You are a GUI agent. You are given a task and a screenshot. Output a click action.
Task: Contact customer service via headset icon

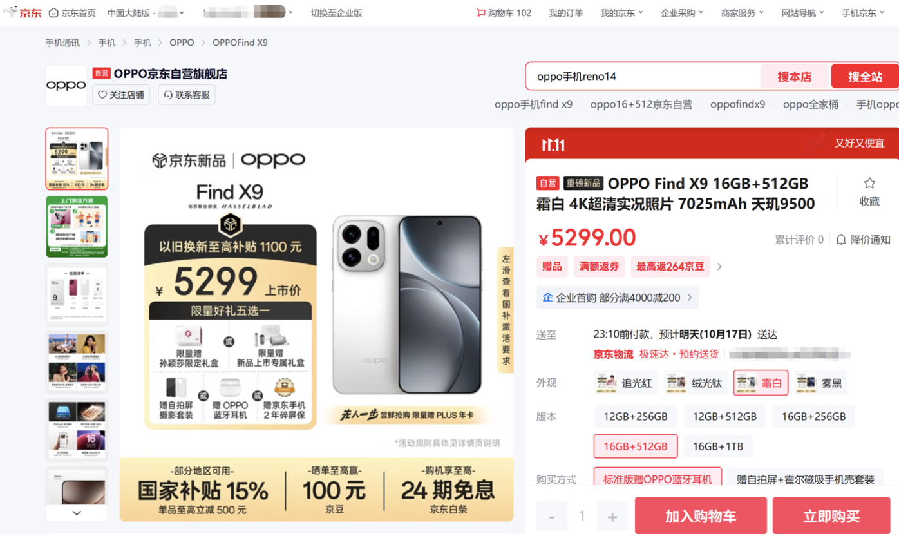(168, 95)
